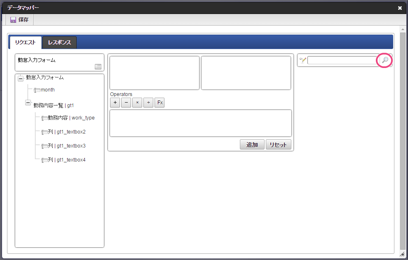The width and height of the screenshot is (408, 260).
Task: Click the magnifying glass search icon
Action: [385, 60]
